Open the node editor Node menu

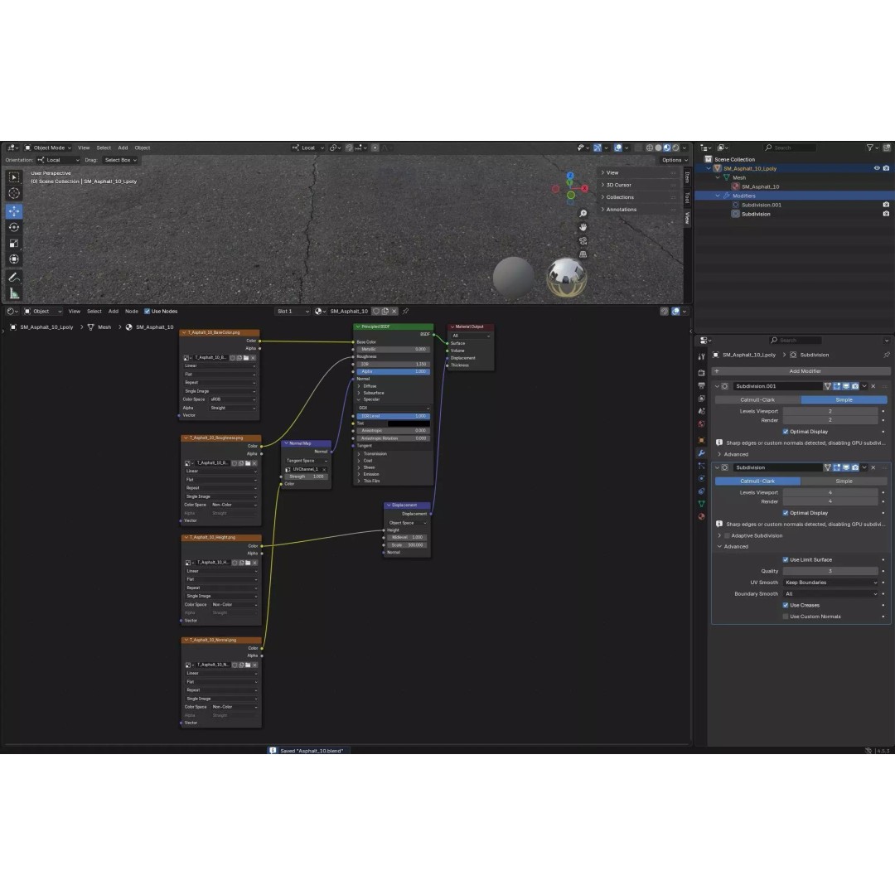tap(131, 312)
